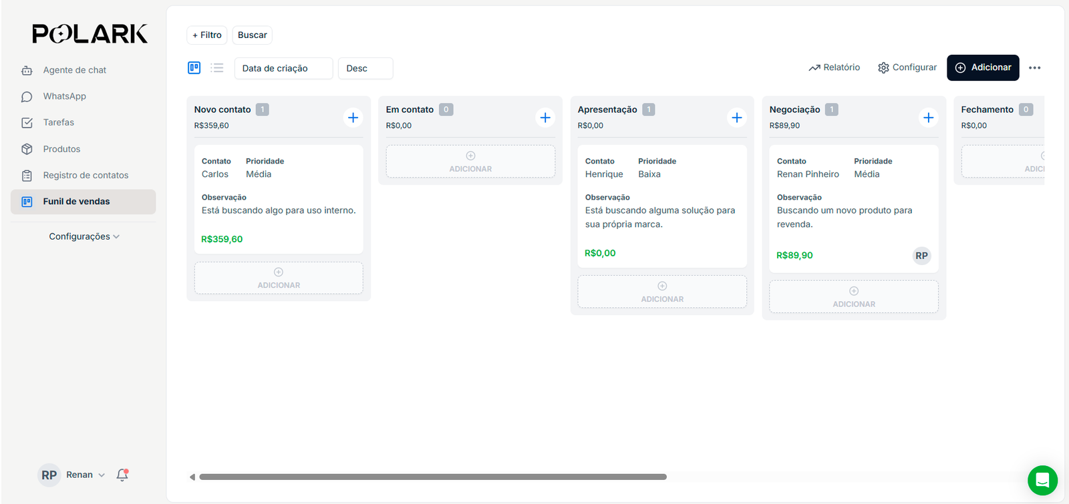Add a card using Negociação plus icon
This screenshot has height=504, width=1069.
929,117
